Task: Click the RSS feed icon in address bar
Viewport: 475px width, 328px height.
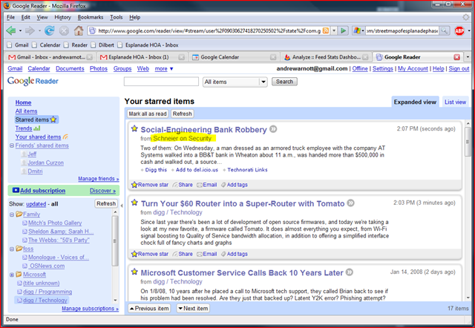Action: coord(326,30)
